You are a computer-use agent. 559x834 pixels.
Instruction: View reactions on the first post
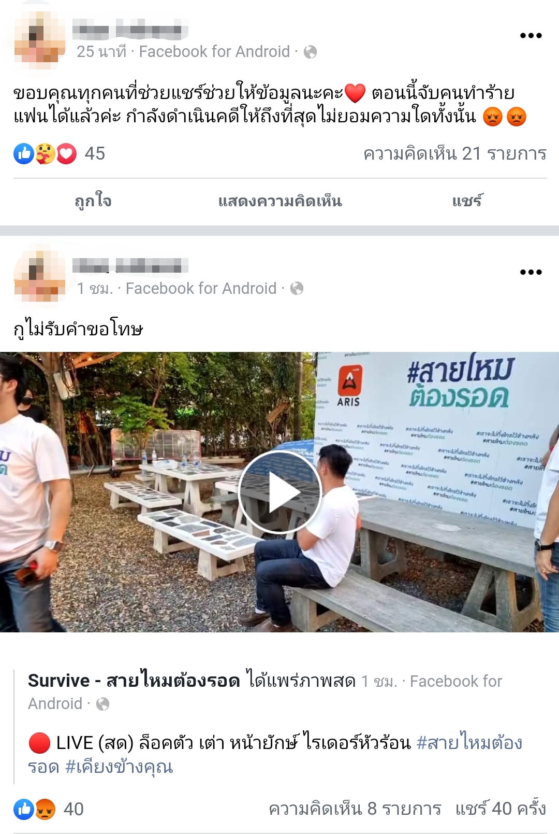tap(60, 153)
